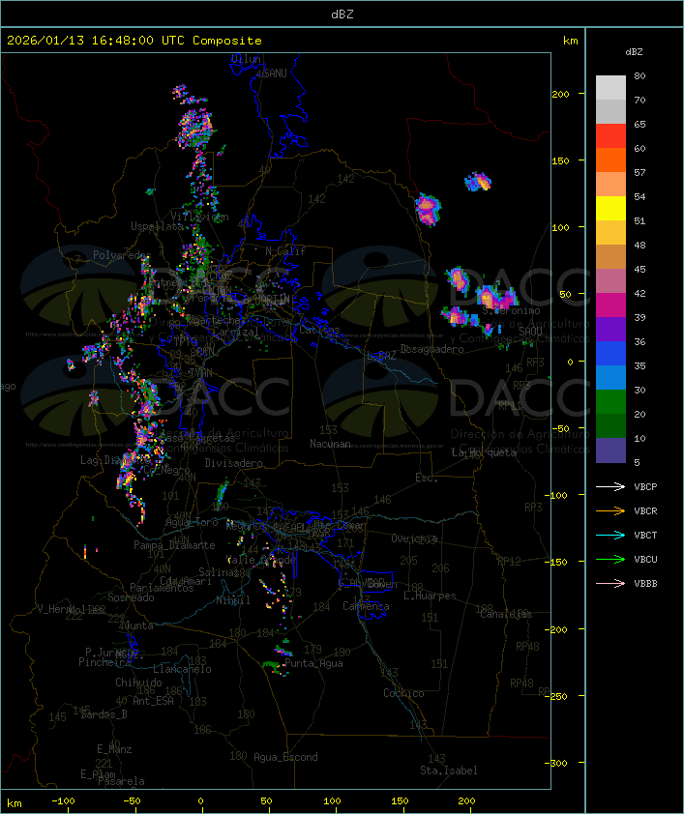This screenshot has width=684, height=814.
Task: Pick the yellow 51-54 dBZ legend swatch
Action: pos(610,209)
